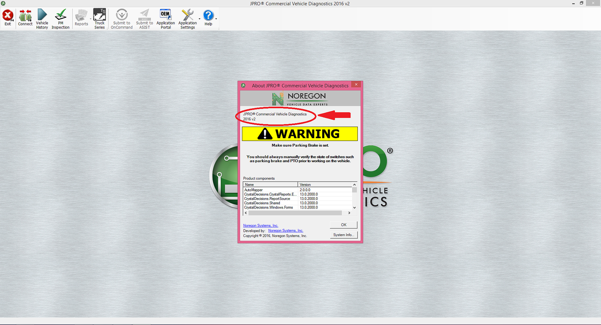
Task: Click the vertical scrollbar thumb in components list
Action: [354, 190]
